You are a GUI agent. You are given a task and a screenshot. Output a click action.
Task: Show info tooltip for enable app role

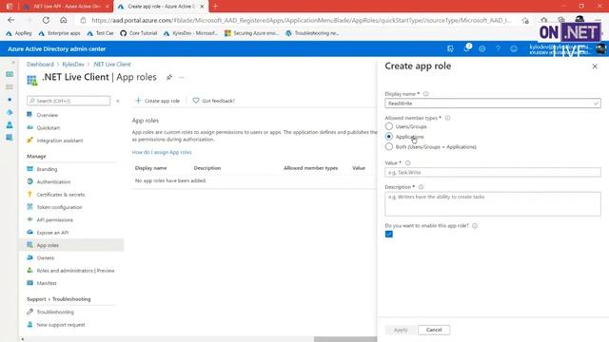(x=474, y=226)
